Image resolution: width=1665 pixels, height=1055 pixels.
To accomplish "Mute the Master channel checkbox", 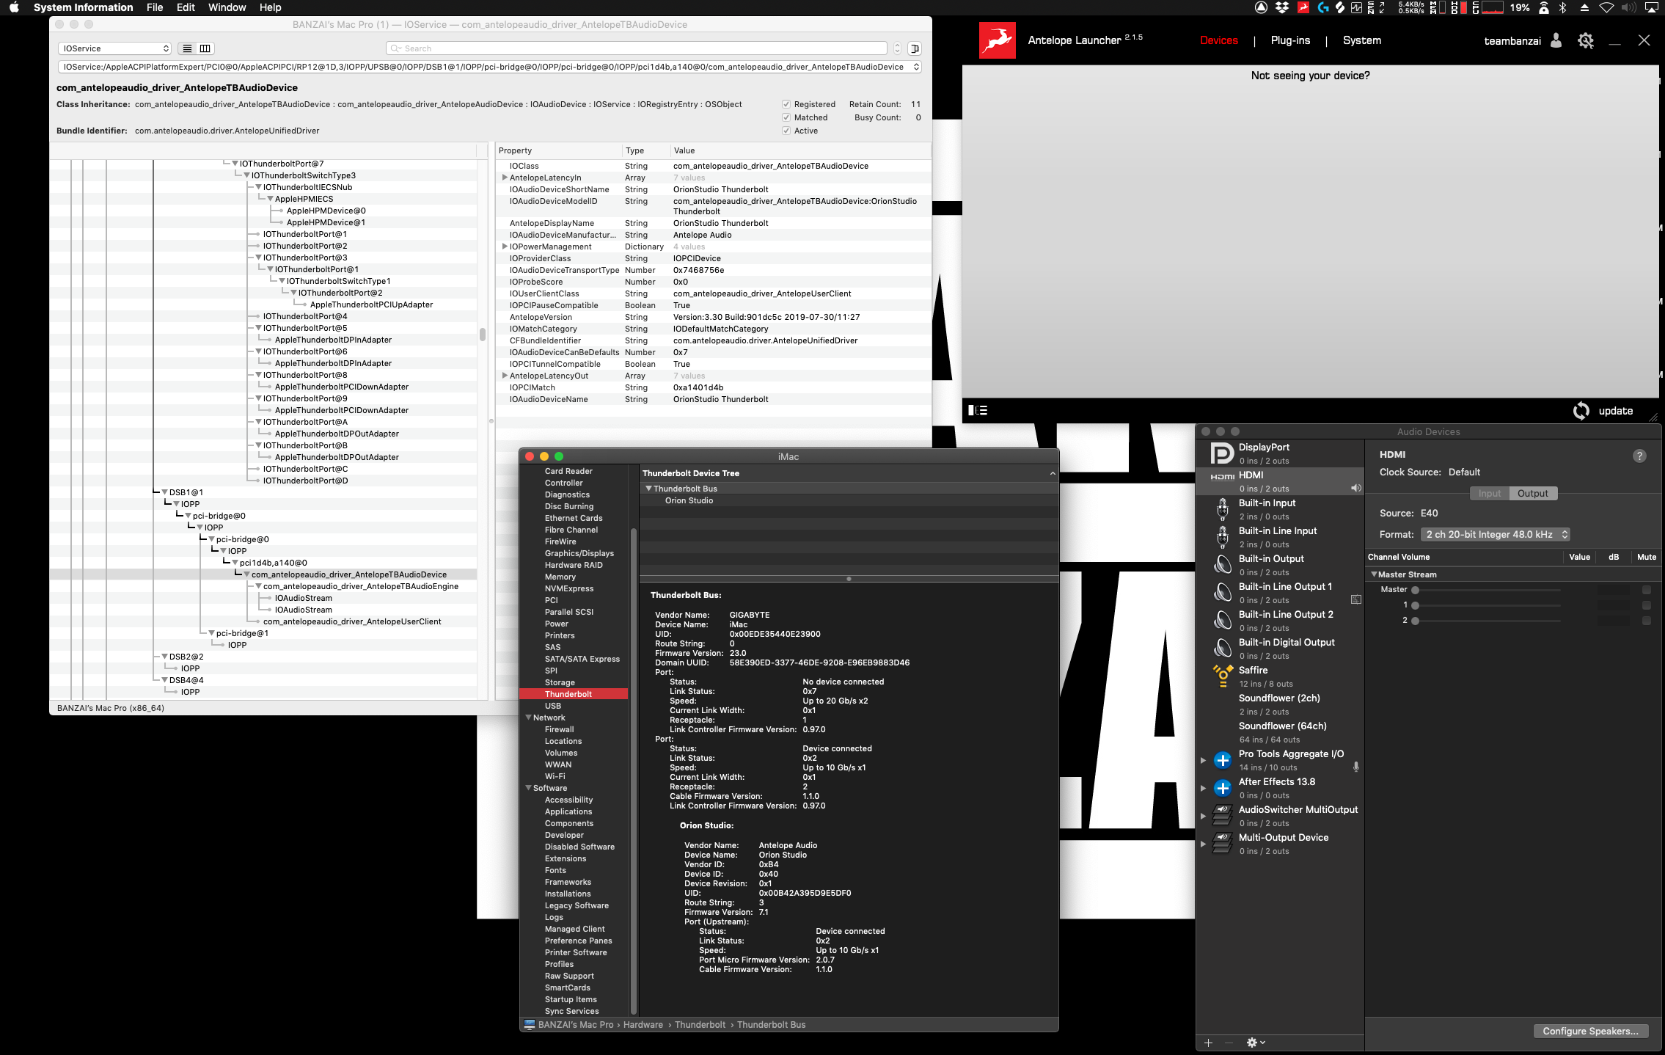I will point(1647,590).
